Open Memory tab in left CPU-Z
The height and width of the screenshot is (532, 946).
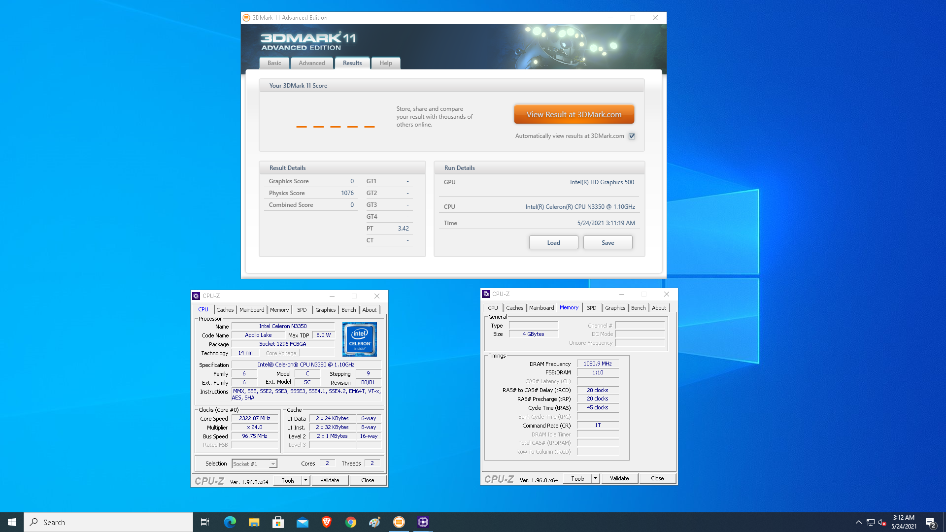279,310
